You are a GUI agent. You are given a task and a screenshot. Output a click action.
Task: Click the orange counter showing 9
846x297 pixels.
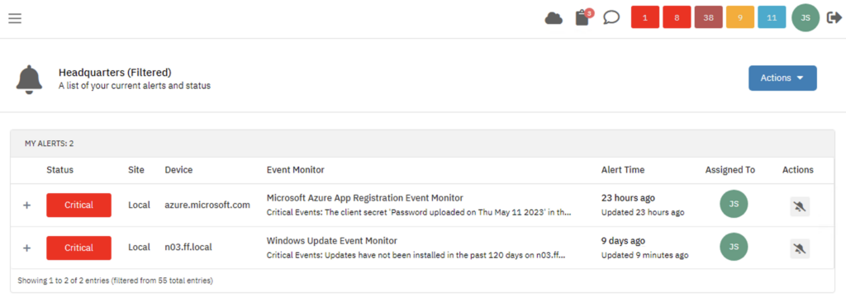740,18
